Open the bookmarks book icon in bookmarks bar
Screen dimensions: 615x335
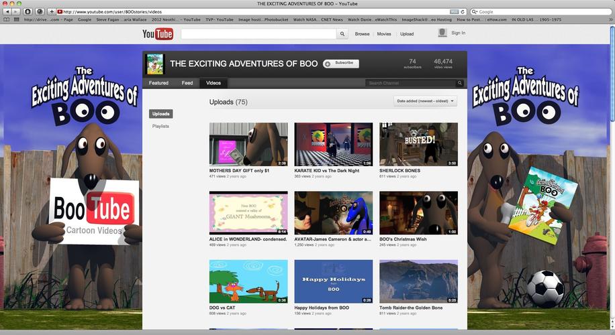[7, 19]
